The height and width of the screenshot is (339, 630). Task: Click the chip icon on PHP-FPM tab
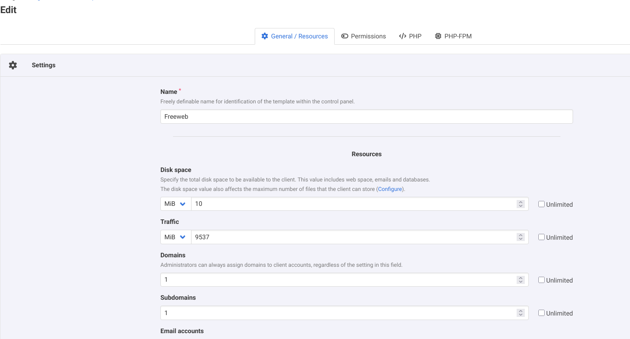pos(438,36)
